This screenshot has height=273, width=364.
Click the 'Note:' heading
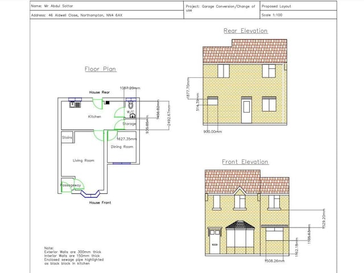pyautogui.click(x=49, y=248)
